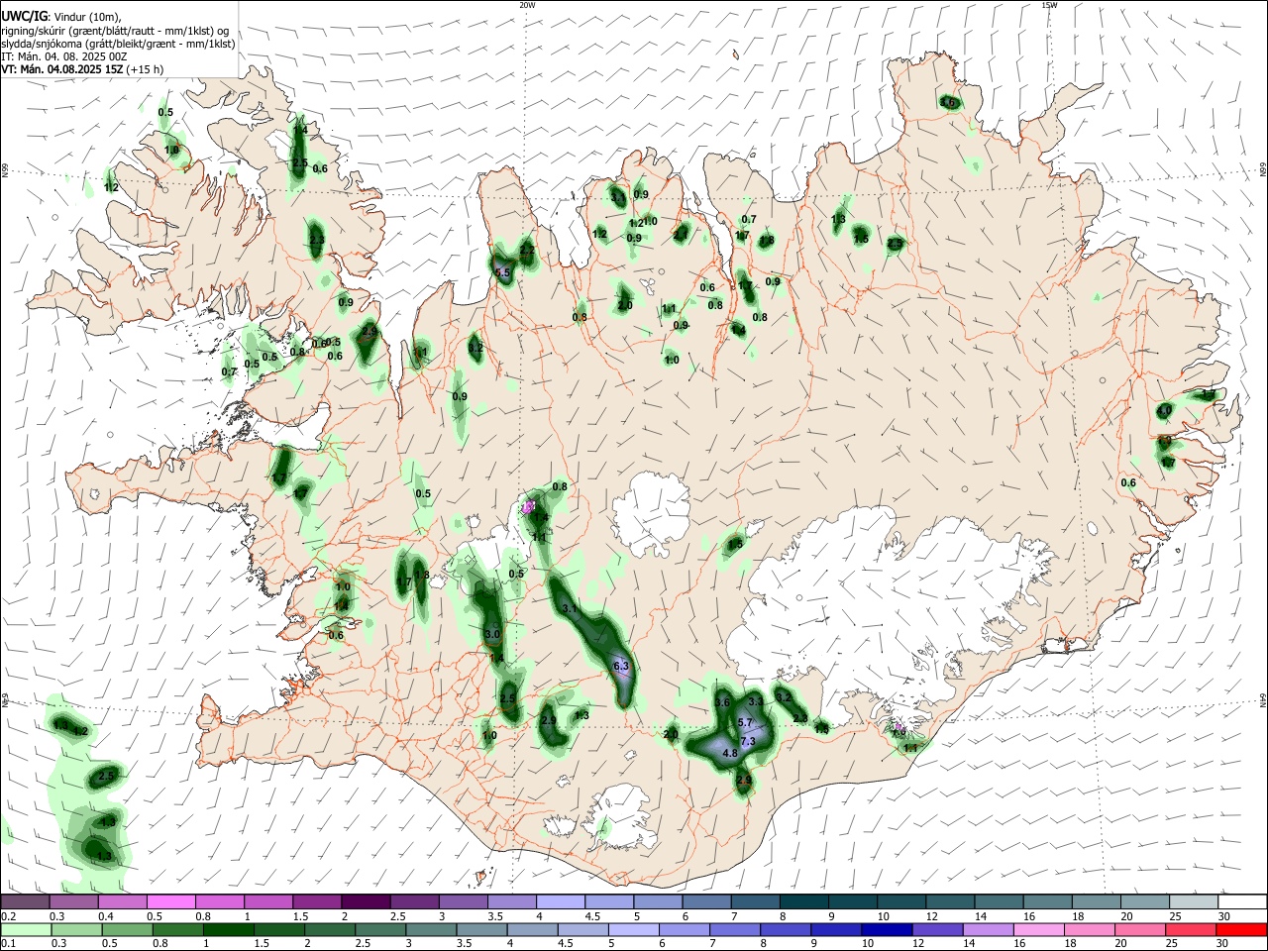
Task: Select the pale green swatch above 0.1
Action: click(25, 929)
